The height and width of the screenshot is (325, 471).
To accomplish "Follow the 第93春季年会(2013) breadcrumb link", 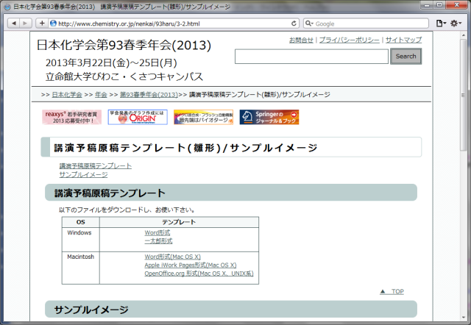I will (x=149, y=95).
